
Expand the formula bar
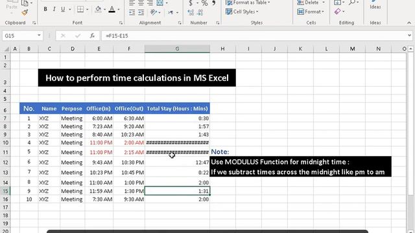(x=409, y=36)
